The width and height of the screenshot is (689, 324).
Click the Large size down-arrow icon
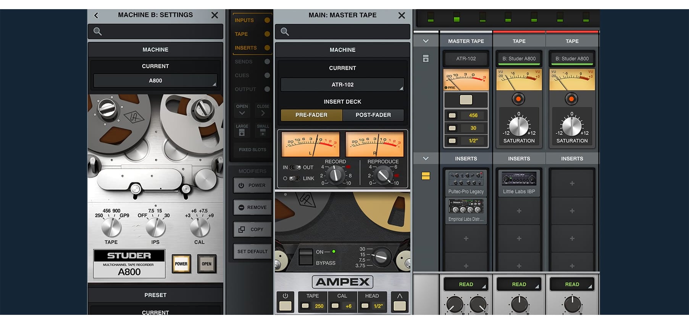click(x=242, y=133)
